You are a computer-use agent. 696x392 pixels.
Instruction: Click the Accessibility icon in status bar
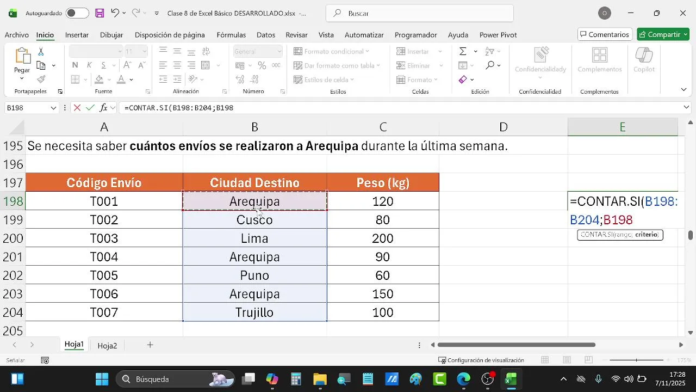point(45,360)
